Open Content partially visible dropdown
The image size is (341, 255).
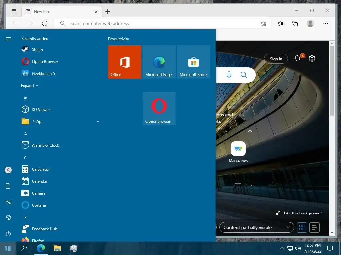point(257,227)
